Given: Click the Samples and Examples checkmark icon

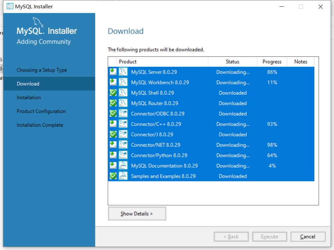Looking at the screenshot, I should [113, 176].
